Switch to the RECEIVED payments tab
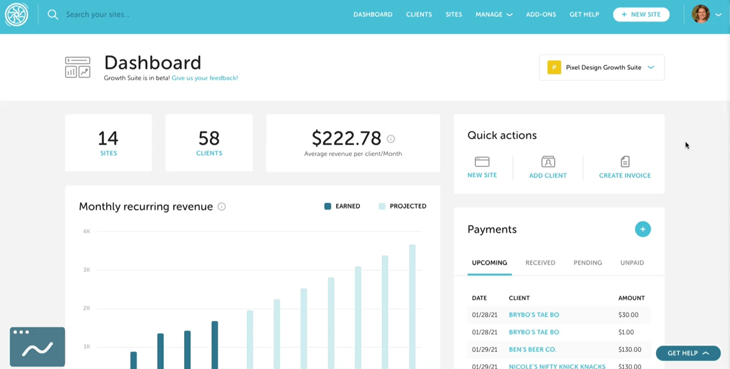 tap(540, 262)
